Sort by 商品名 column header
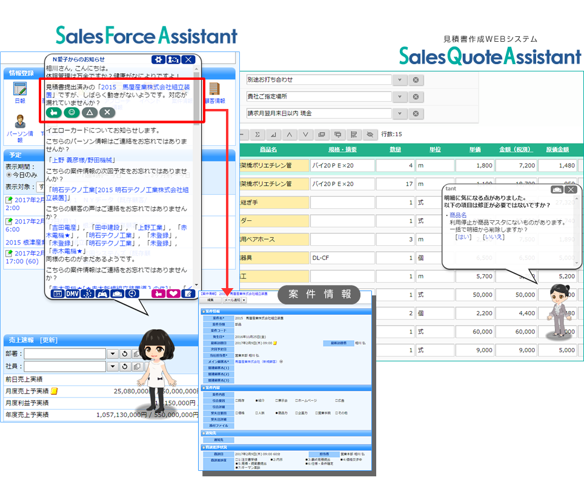584x483 pixels. point(268,149)
